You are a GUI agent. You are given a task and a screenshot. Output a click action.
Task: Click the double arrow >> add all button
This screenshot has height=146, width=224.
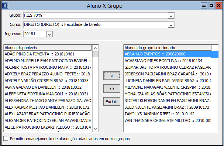(x=112, y=89)
